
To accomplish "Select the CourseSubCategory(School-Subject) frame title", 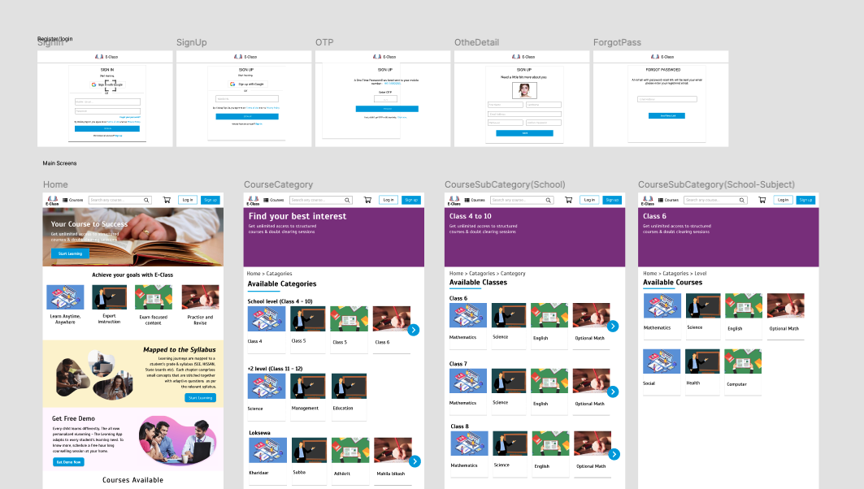I will point(716,184).
